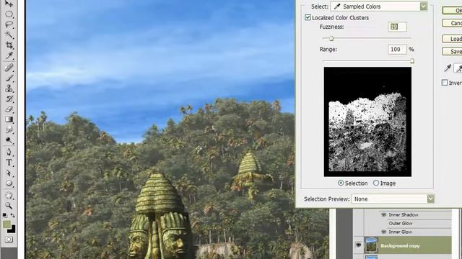Image resolution: width=462 pixels, height=259 pixels.
Task: Click the Load button
Action: point(453,39)
